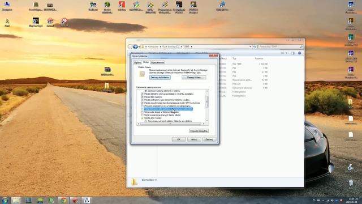Click 'Zastosuj do folderów' button

coord(160,78)
